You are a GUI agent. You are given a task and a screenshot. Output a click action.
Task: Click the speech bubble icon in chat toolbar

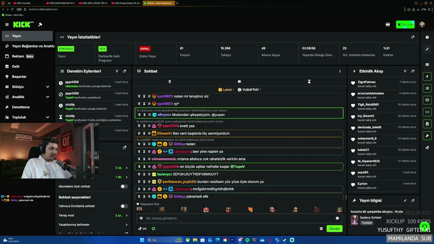[239, 82]
